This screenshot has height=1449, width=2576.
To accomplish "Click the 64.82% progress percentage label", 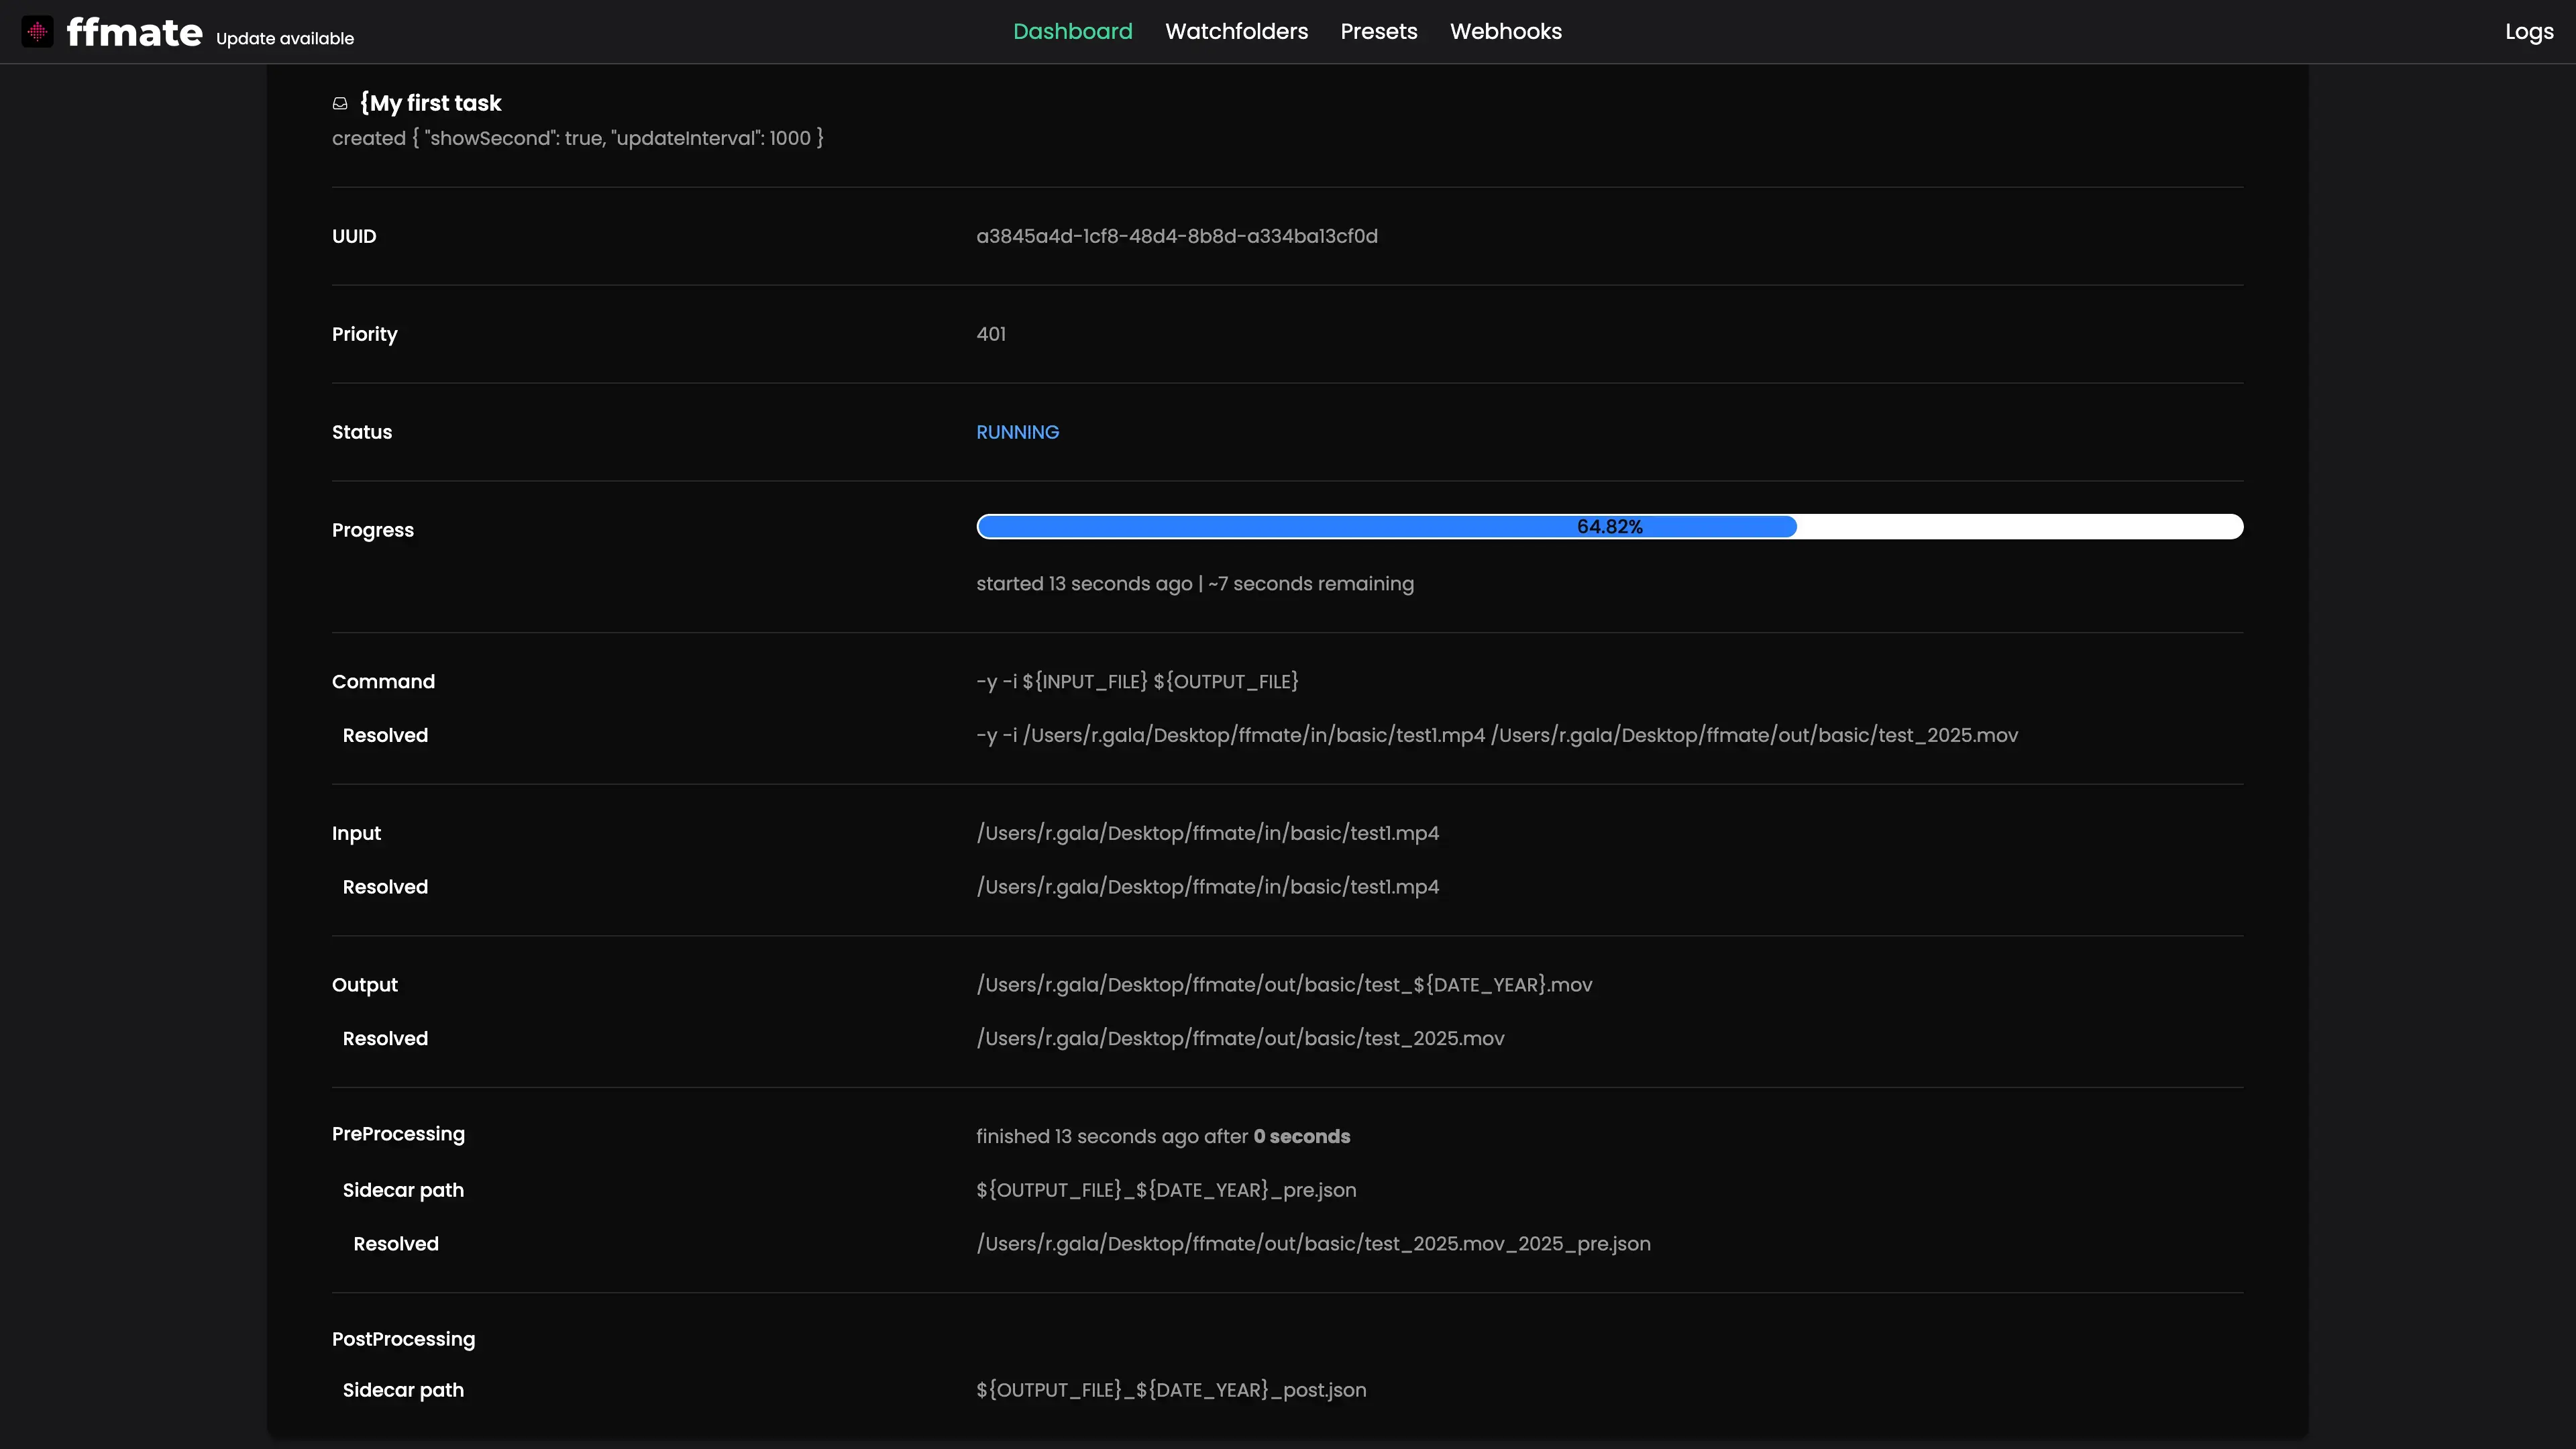I will click(x=1609, y=527).
